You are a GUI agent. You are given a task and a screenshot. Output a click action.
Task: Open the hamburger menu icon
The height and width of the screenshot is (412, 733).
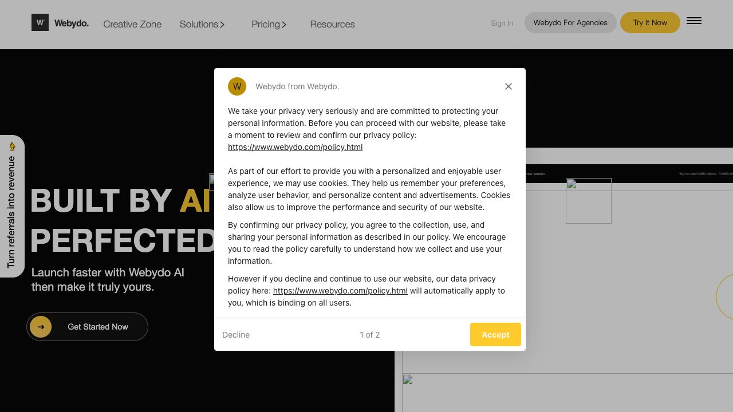coord(693,21)
